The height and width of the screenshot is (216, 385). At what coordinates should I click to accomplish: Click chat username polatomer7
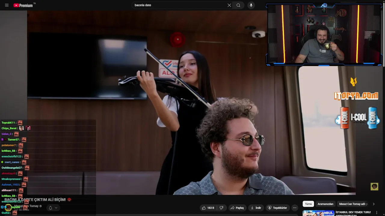coord(8,145)
